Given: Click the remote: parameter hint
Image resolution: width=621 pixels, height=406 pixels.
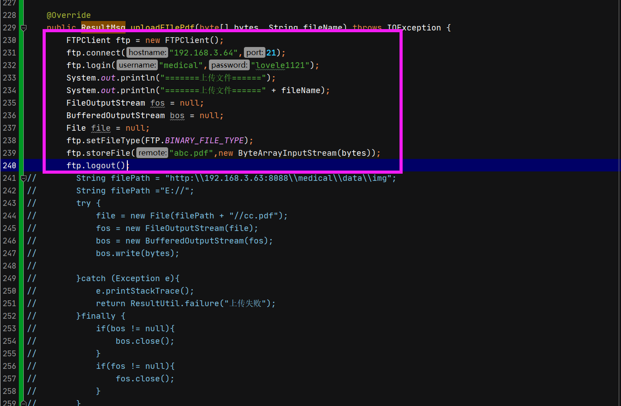Looking at the screenshot, I should tap(152, 153).
